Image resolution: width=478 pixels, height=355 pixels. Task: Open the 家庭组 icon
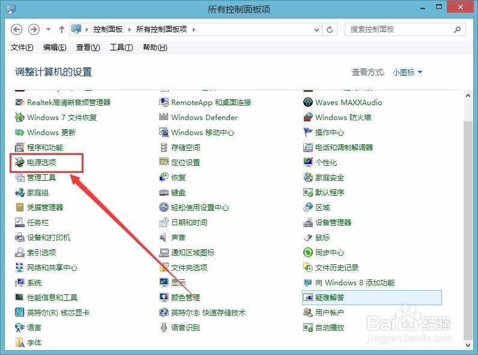(20, 192)
